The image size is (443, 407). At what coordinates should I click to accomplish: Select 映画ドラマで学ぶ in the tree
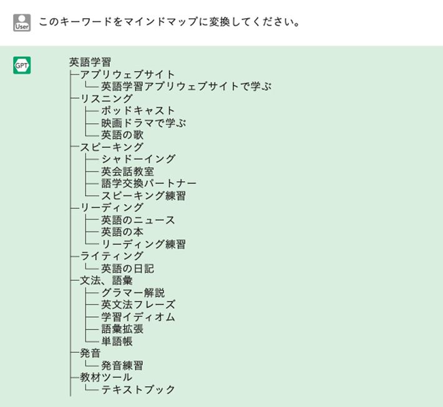(x=144, y=123)
